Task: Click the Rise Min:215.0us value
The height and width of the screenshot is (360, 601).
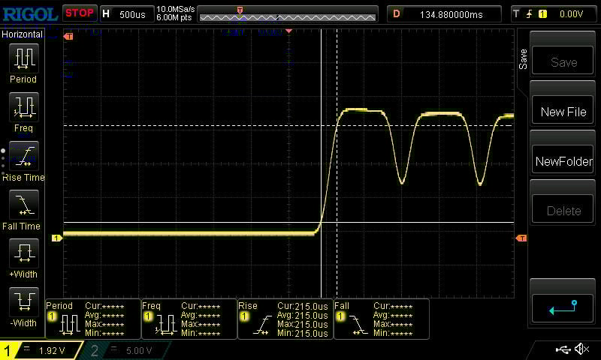Action: point(303,333)
